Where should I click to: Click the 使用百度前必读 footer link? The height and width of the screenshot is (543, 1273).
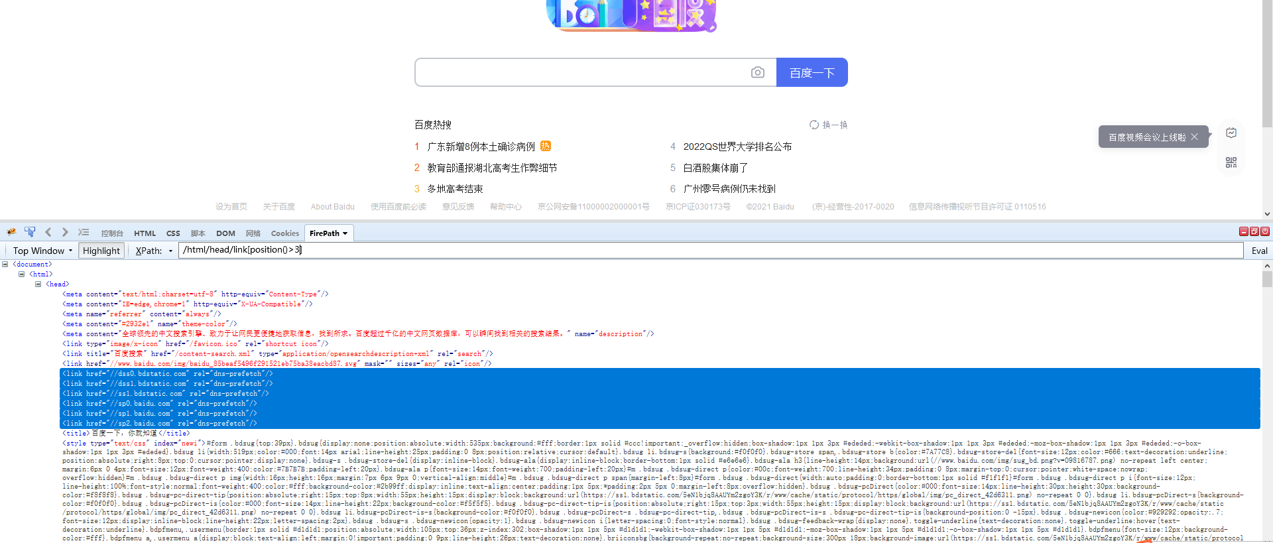click(x=398, y=207)
